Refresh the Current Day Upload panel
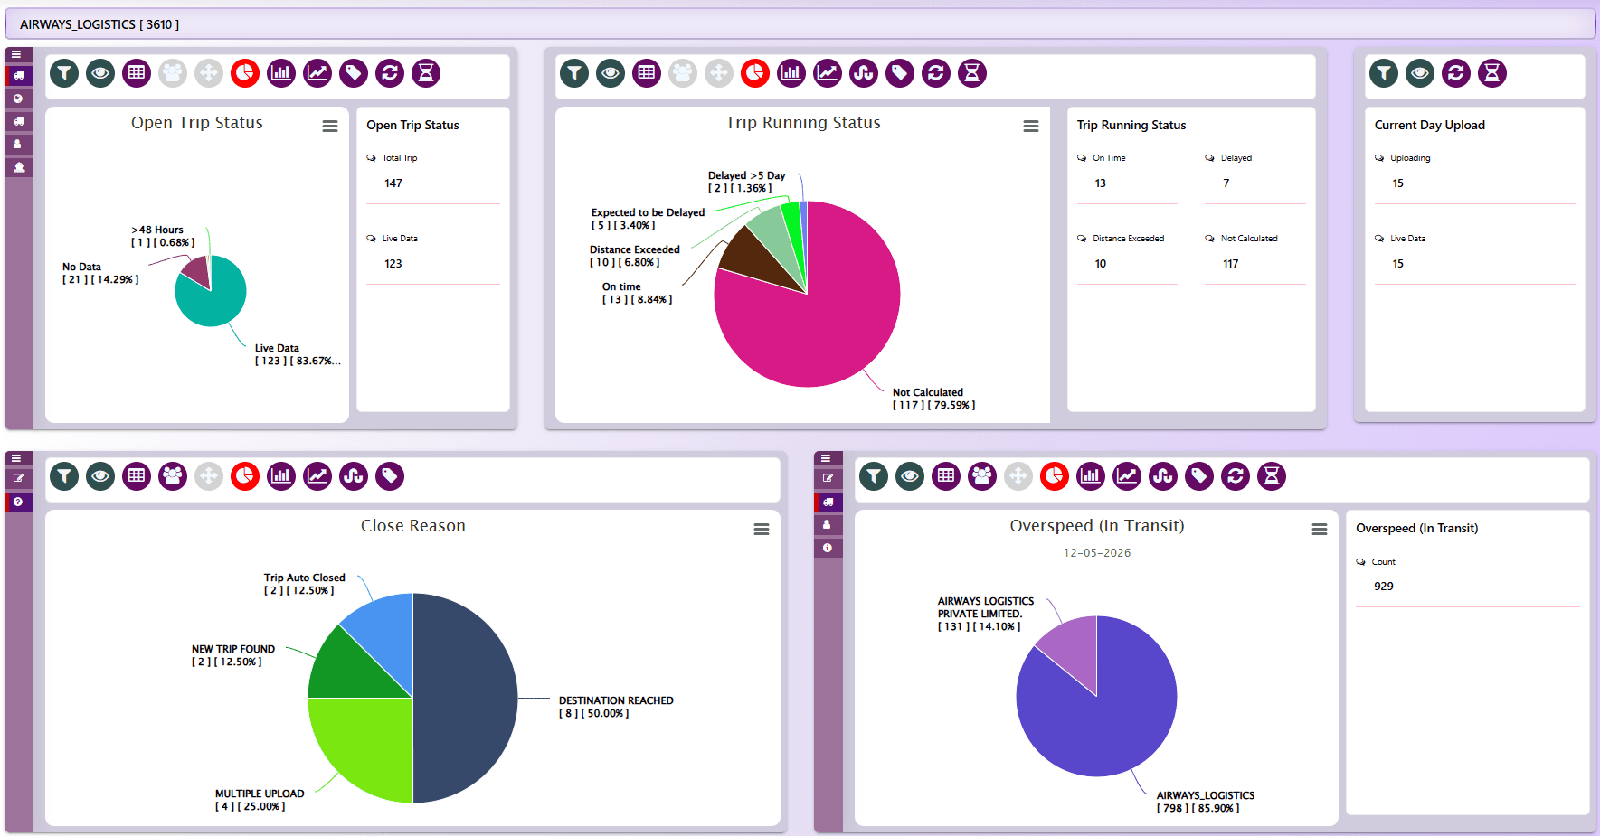The width and height of the screenshot is (1600, 836). tap(1456, 73)
